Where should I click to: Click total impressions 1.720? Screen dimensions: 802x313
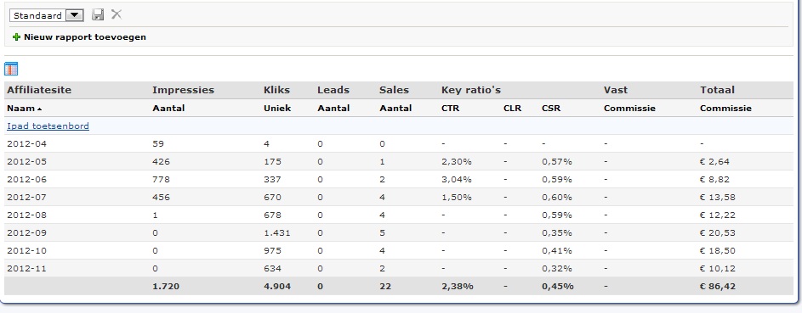(166, 287)
